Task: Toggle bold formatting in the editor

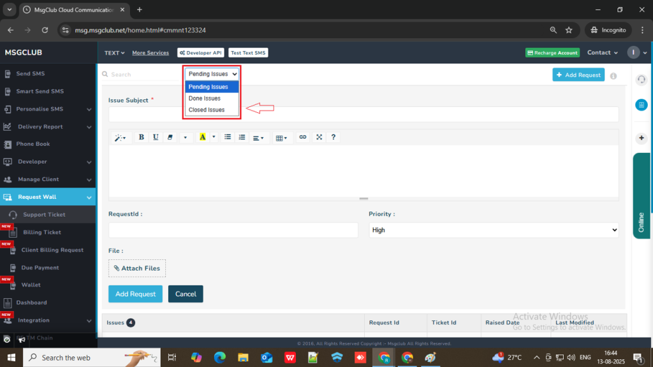Action: (141, 138)
